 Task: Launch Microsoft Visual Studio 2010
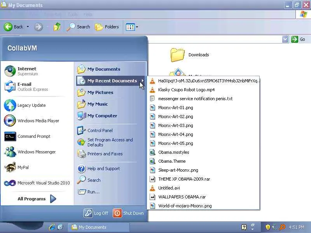tap(37, 183)
